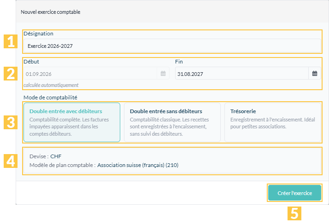Click the Devise value CHF
The height and width of the screenshot is (224, 329).
[56, 156]
